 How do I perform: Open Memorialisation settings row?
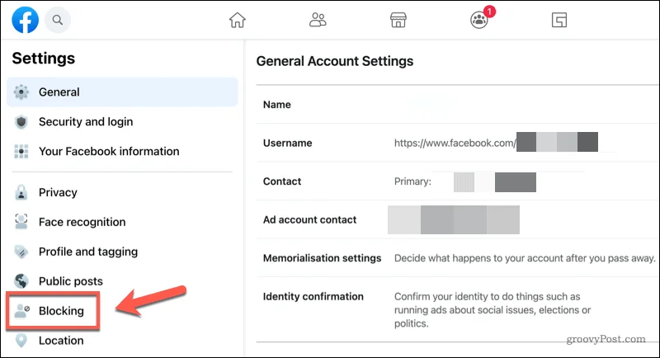pos(458,258)
